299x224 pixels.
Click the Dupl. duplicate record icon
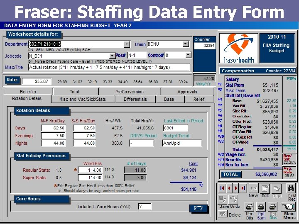(x=276, y=188)
